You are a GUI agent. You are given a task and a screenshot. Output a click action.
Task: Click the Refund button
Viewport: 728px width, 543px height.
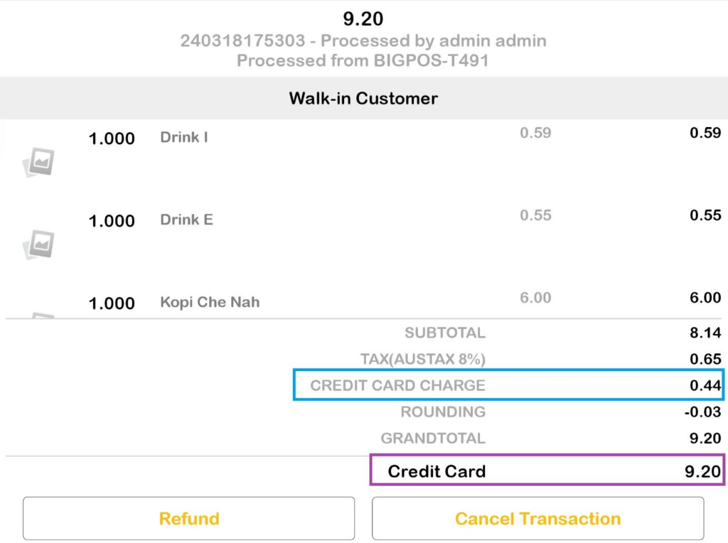pyautogui.click(x=188, y=518)
